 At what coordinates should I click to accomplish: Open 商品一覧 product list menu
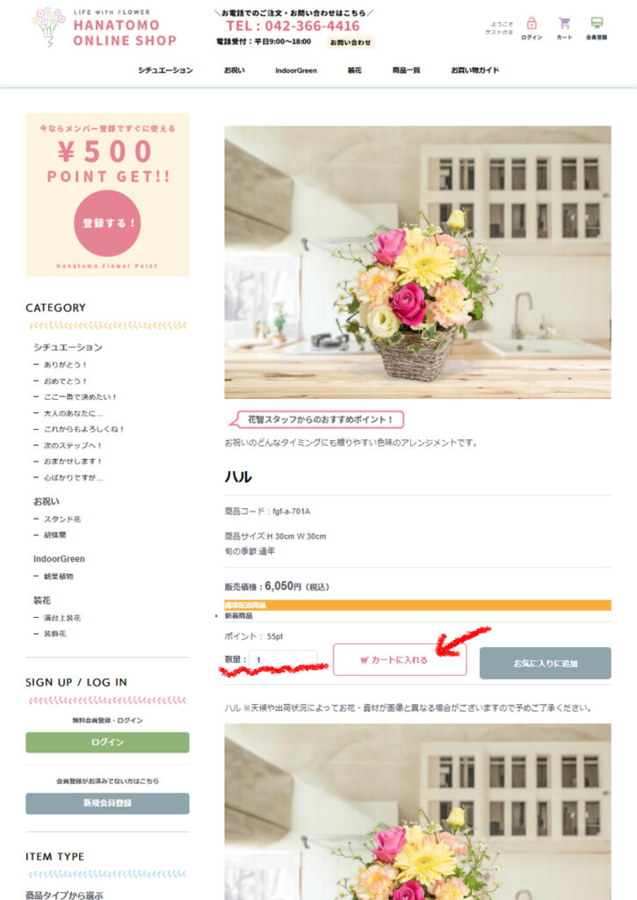406,70
